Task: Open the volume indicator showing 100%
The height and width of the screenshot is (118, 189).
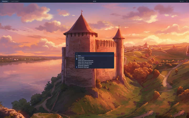Action: 182,1
